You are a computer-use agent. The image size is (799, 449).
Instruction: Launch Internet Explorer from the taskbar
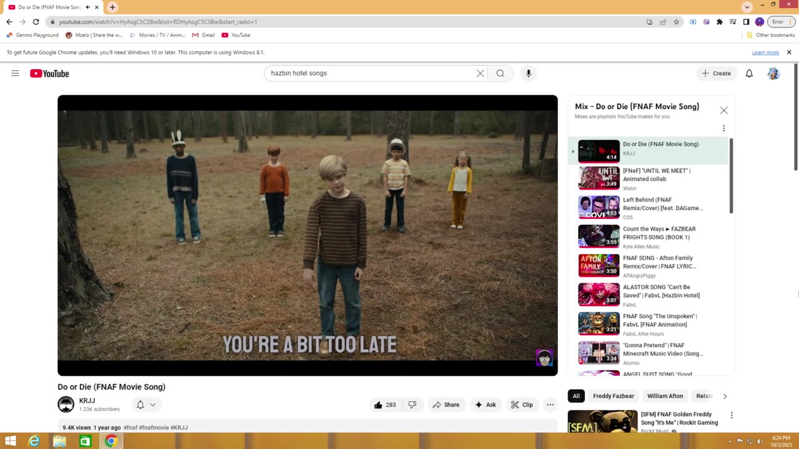[34, 442]
